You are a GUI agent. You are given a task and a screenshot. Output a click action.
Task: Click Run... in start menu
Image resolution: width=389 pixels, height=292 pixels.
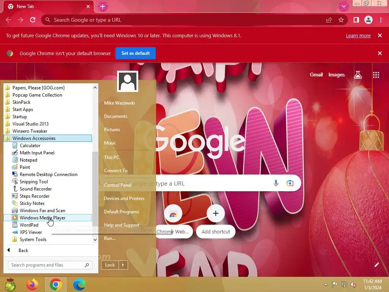click(110, 238)
